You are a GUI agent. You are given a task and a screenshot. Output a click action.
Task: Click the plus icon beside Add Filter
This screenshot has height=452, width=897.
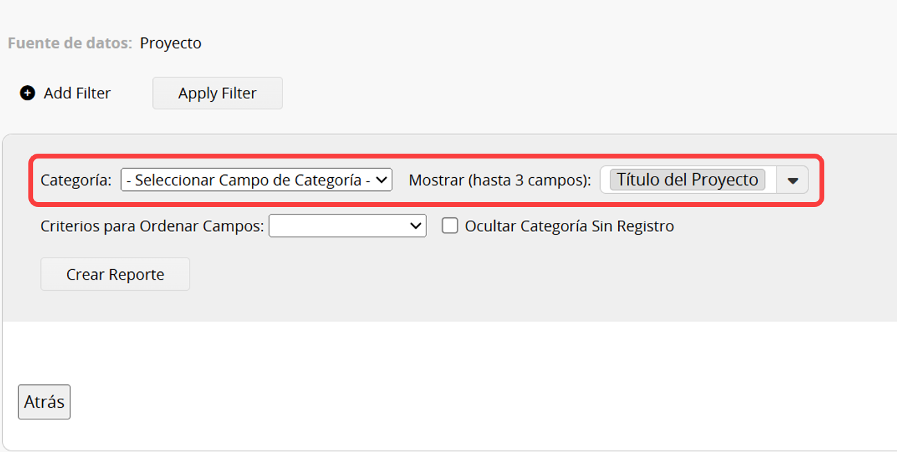pos(27,93)
